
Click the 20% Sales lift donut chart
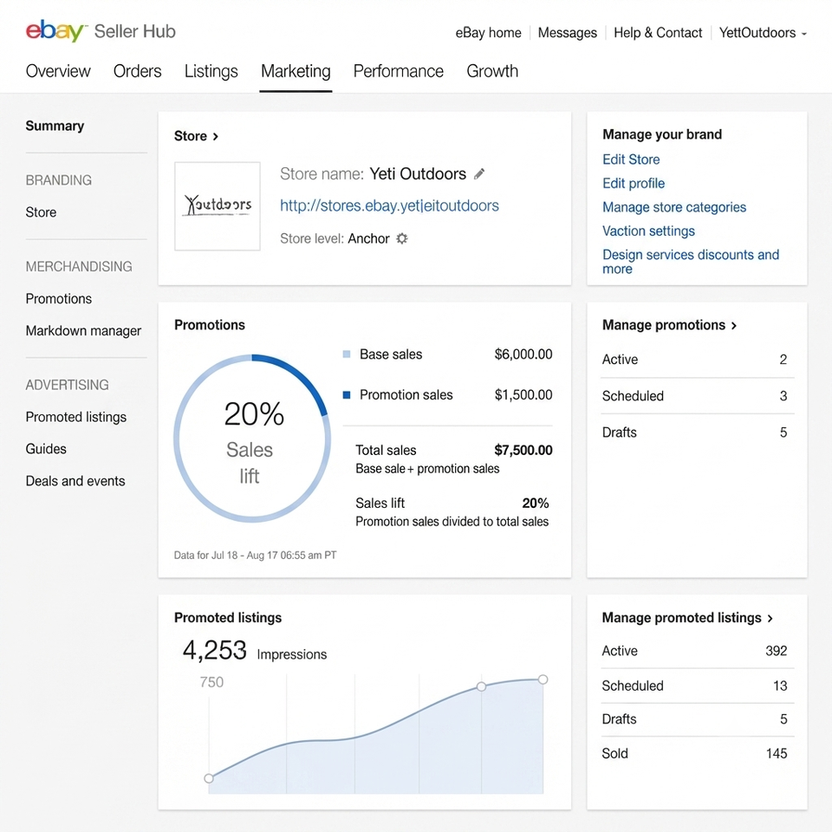(x=252, y=439)
